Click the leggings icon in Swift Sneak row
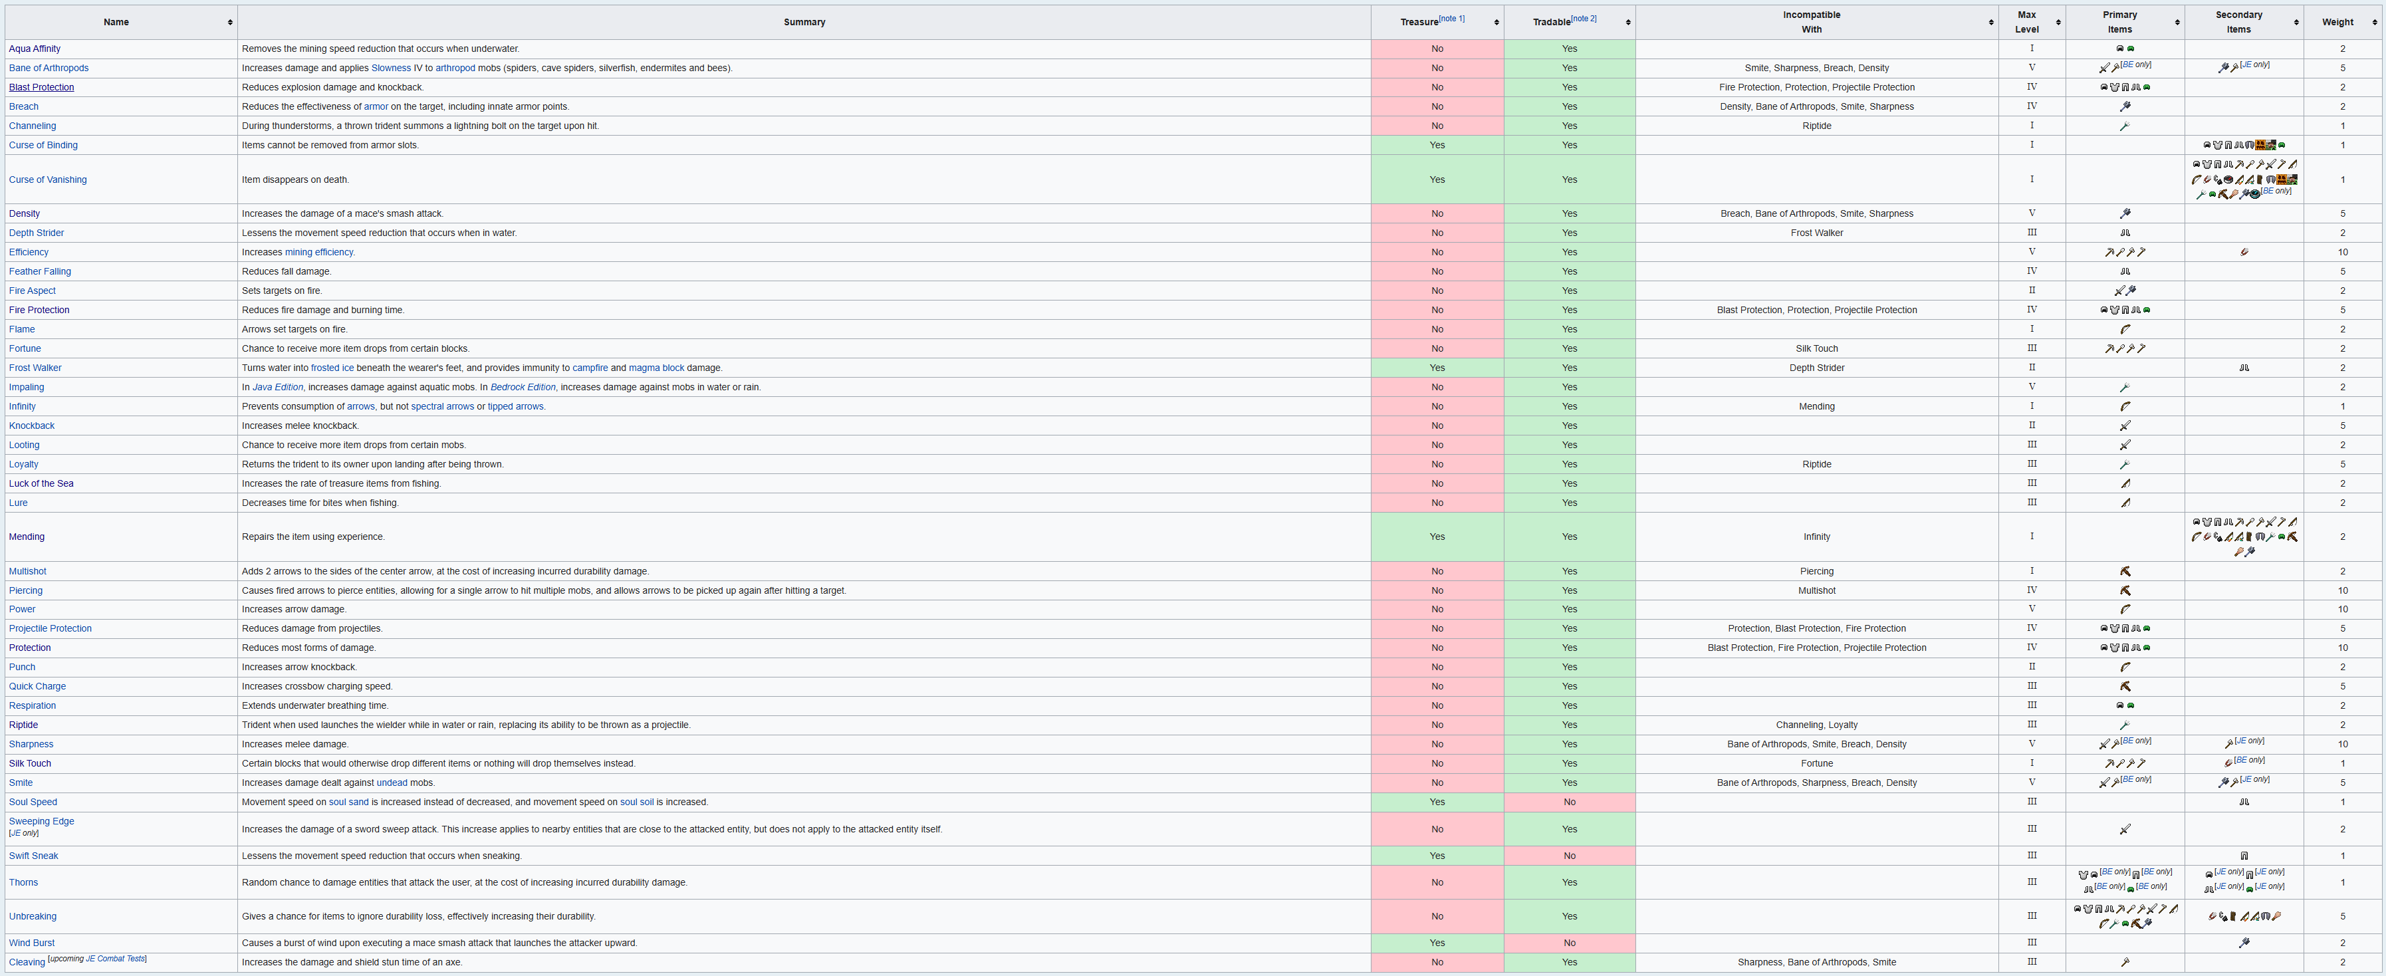The height and width of the screenshot is (976, 2386). [x=2243, y=856]
